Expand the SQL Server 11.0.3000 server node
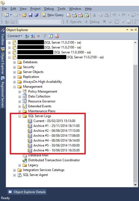This screenshot has height=201, width=139. (x=9, y=53)
